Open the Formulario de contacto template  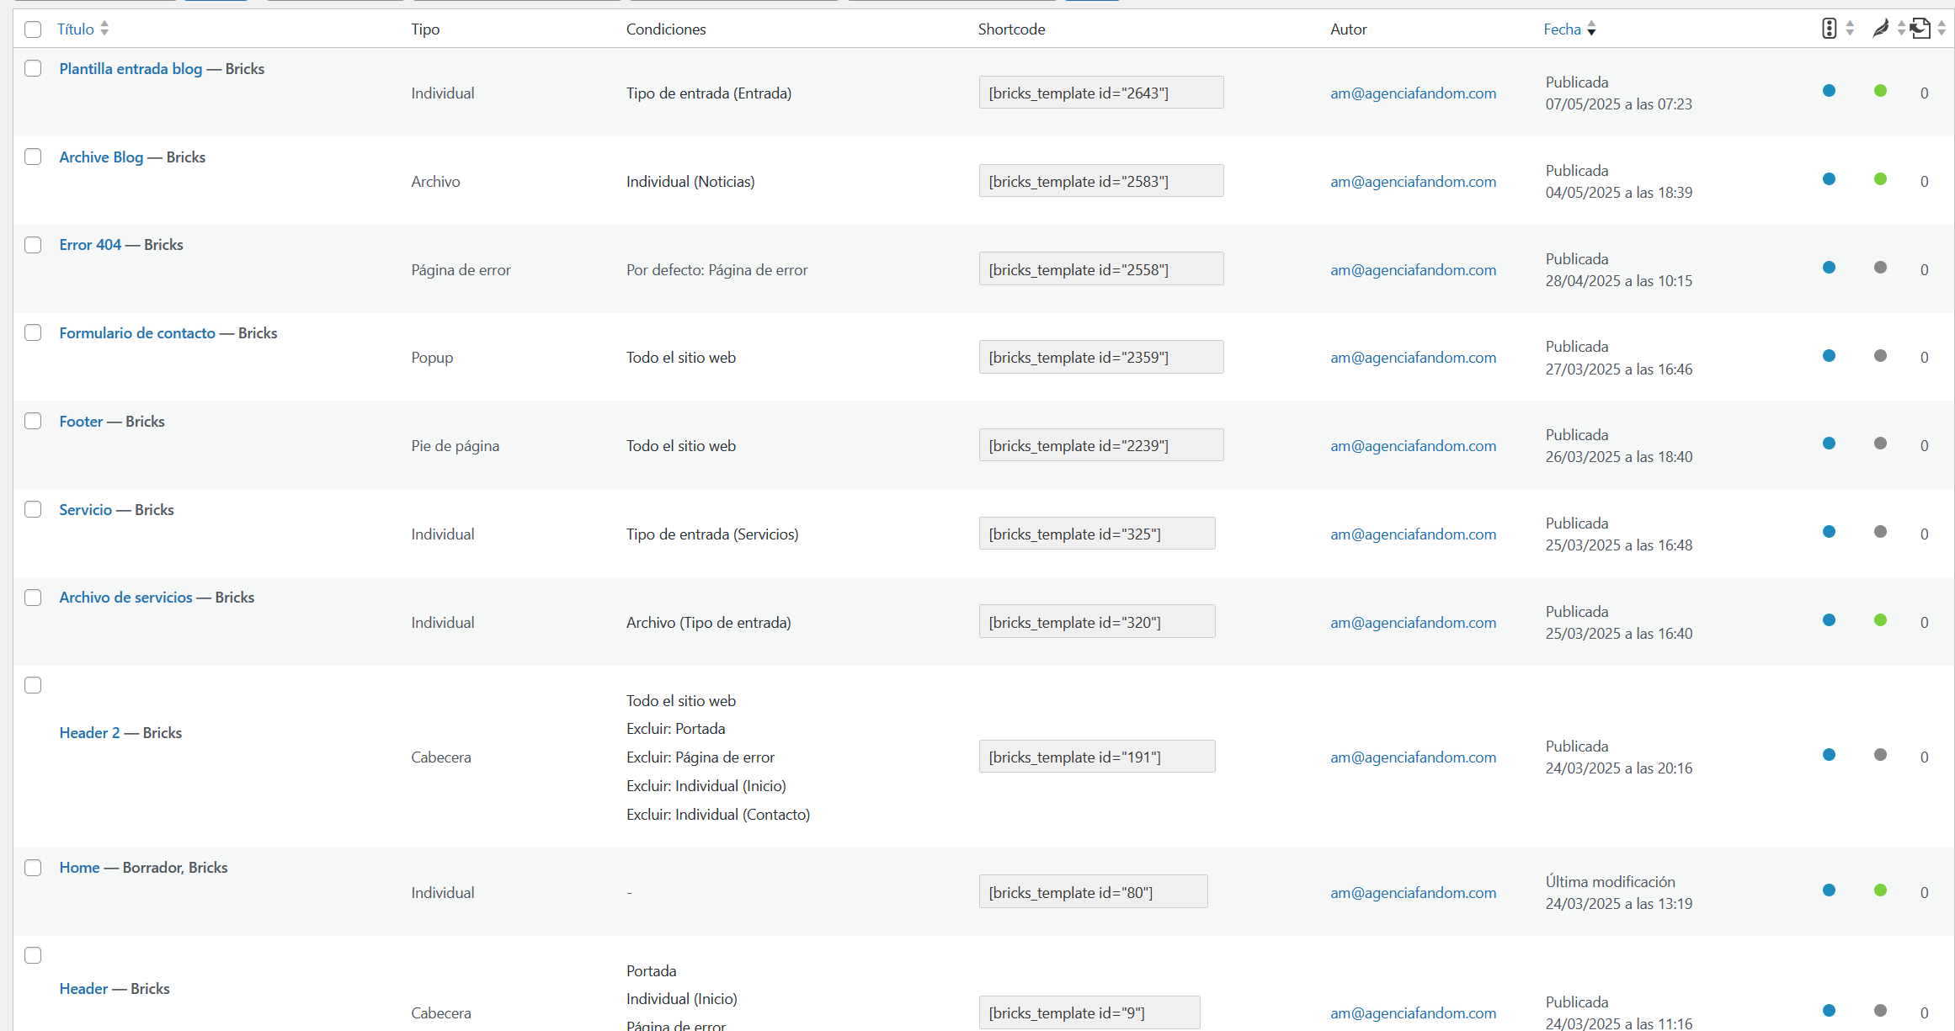point(137,333)
